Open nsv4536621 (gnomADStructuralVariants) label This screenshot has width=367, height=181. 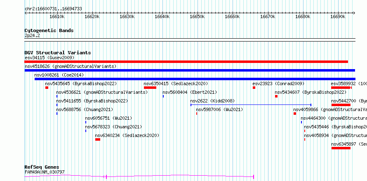[x=102, y=92]
